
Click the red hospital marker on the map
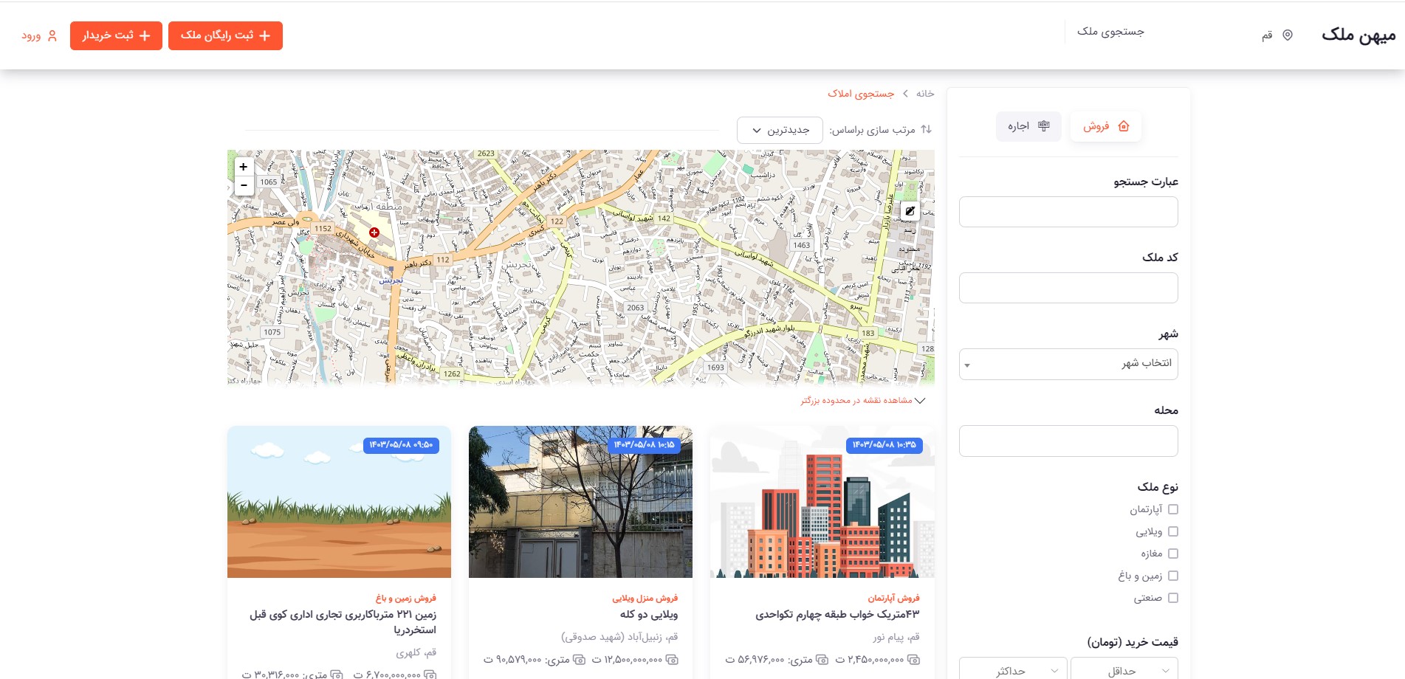coord(374,232)
